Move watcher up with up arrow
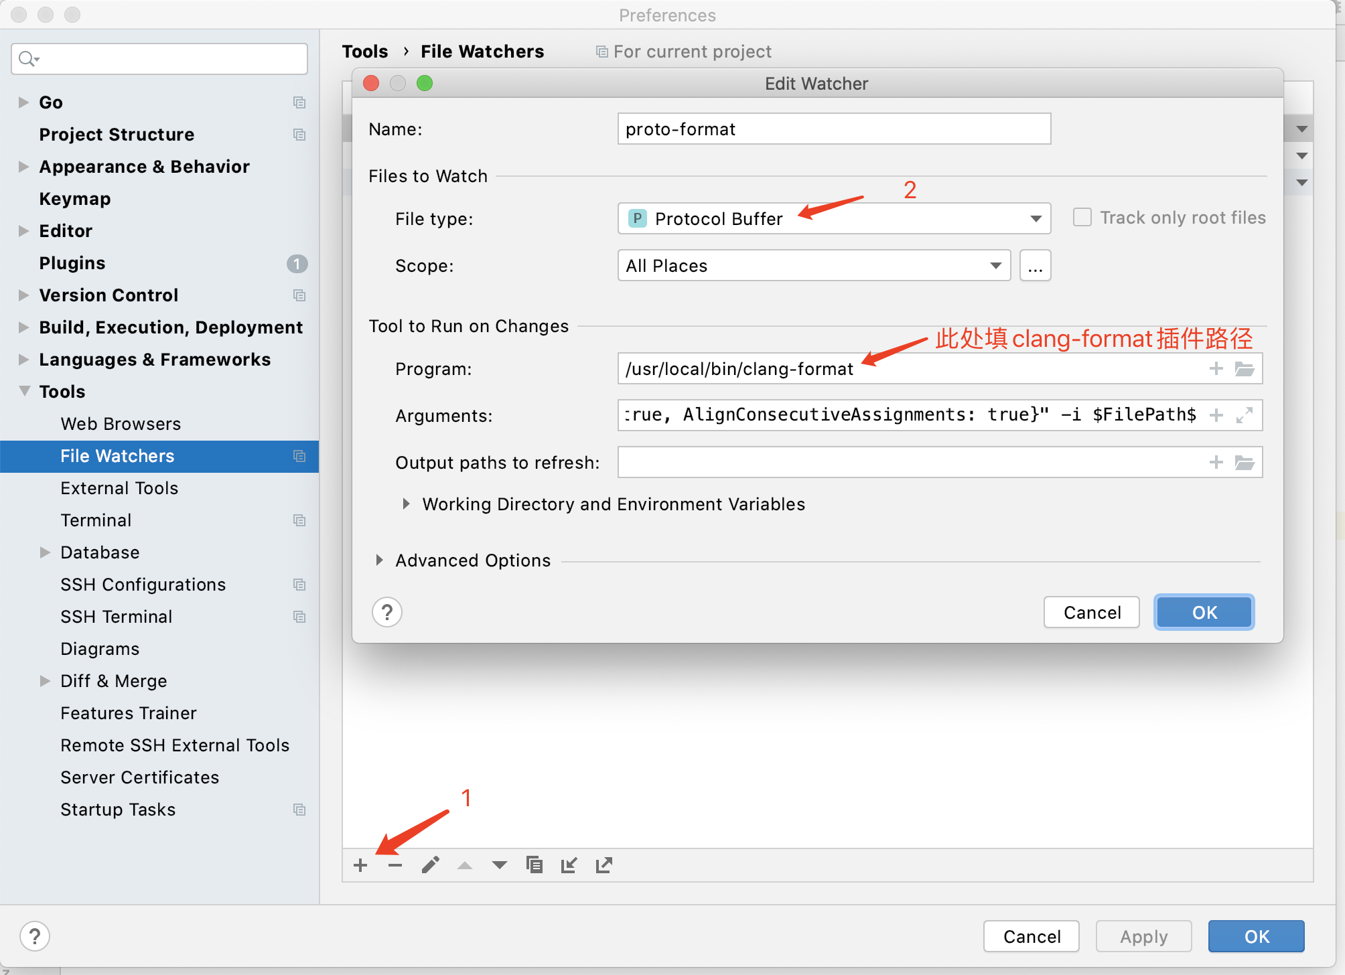 465,865
